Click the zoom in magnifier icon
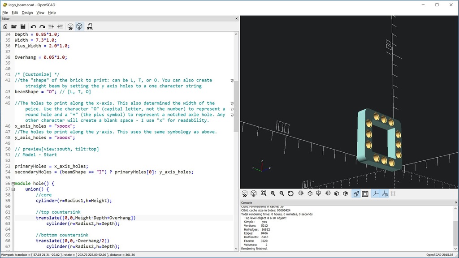 coord(273,193)
